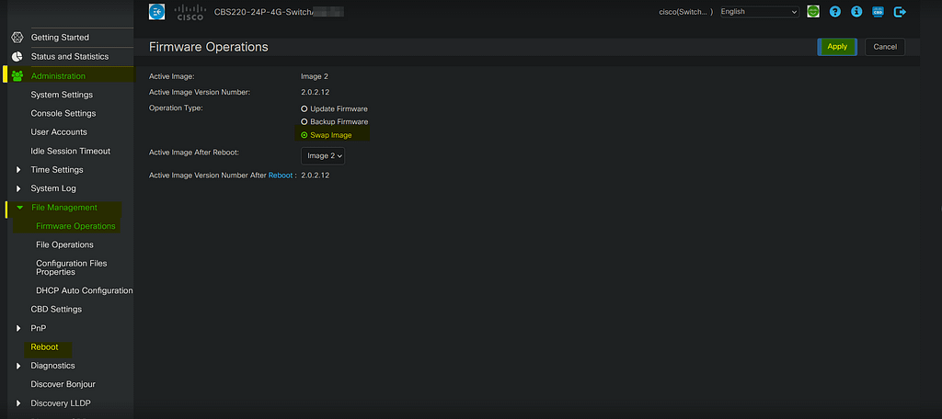Open the English language dropdown
The image size is (942, 419).
tap(759, 12)
